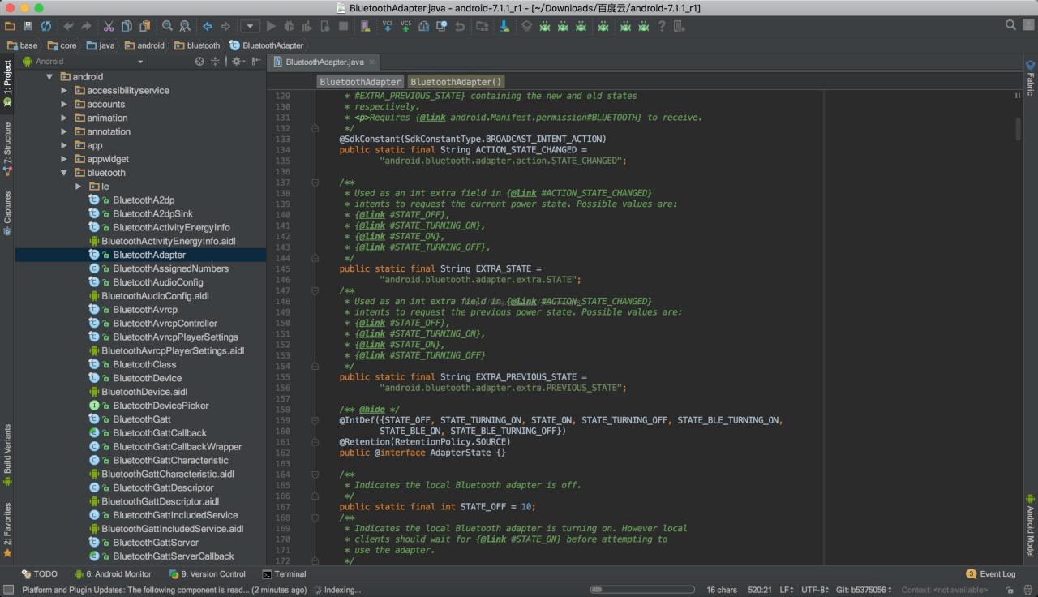This screenshot has width=1038, height=597.
Task: Click the Cut scissors icon
Action: [108, 26]
